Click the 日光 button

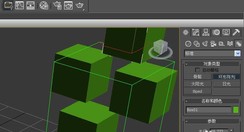click(226, 84)
